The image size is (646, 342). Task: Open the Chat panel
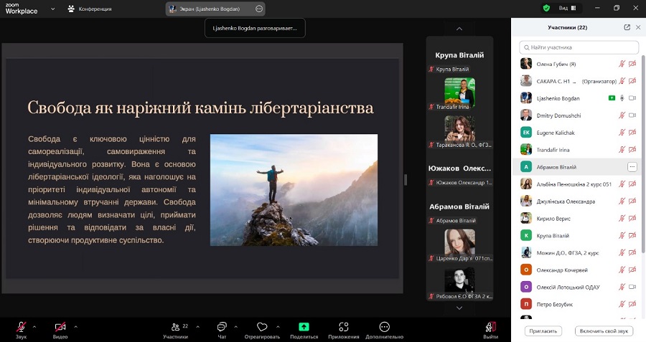click(222, 327)
